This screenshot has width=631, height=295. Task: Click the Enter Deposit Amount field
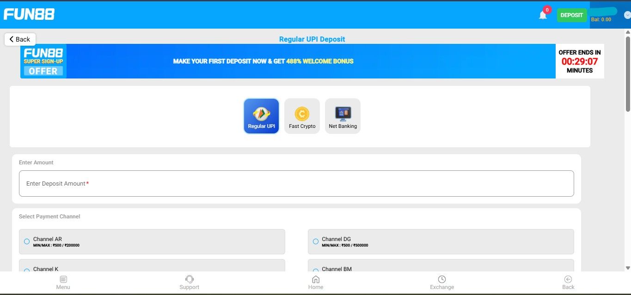tap(296, 183)
